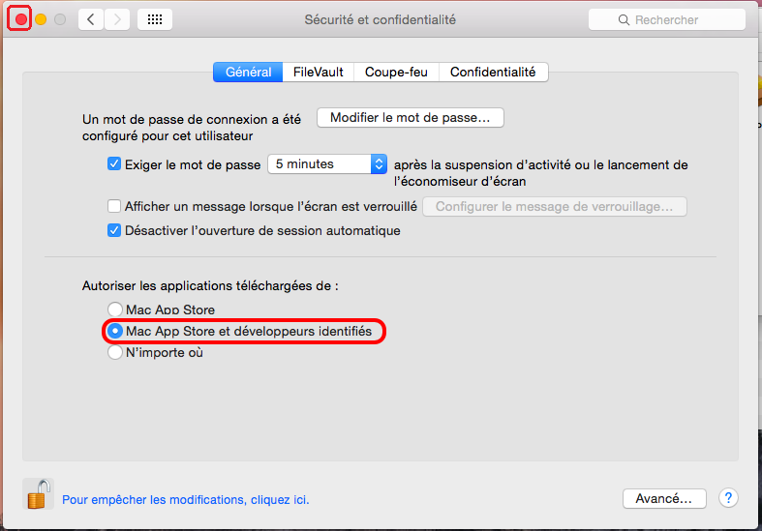Click Modifier le mot de passe button
The width and height of the screenshot is (762, 531).
pyautogui.click(x=411, y=117)
